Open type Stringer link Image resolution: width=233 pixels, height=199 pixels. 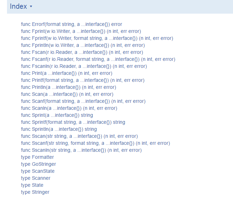tap(35, 192)
